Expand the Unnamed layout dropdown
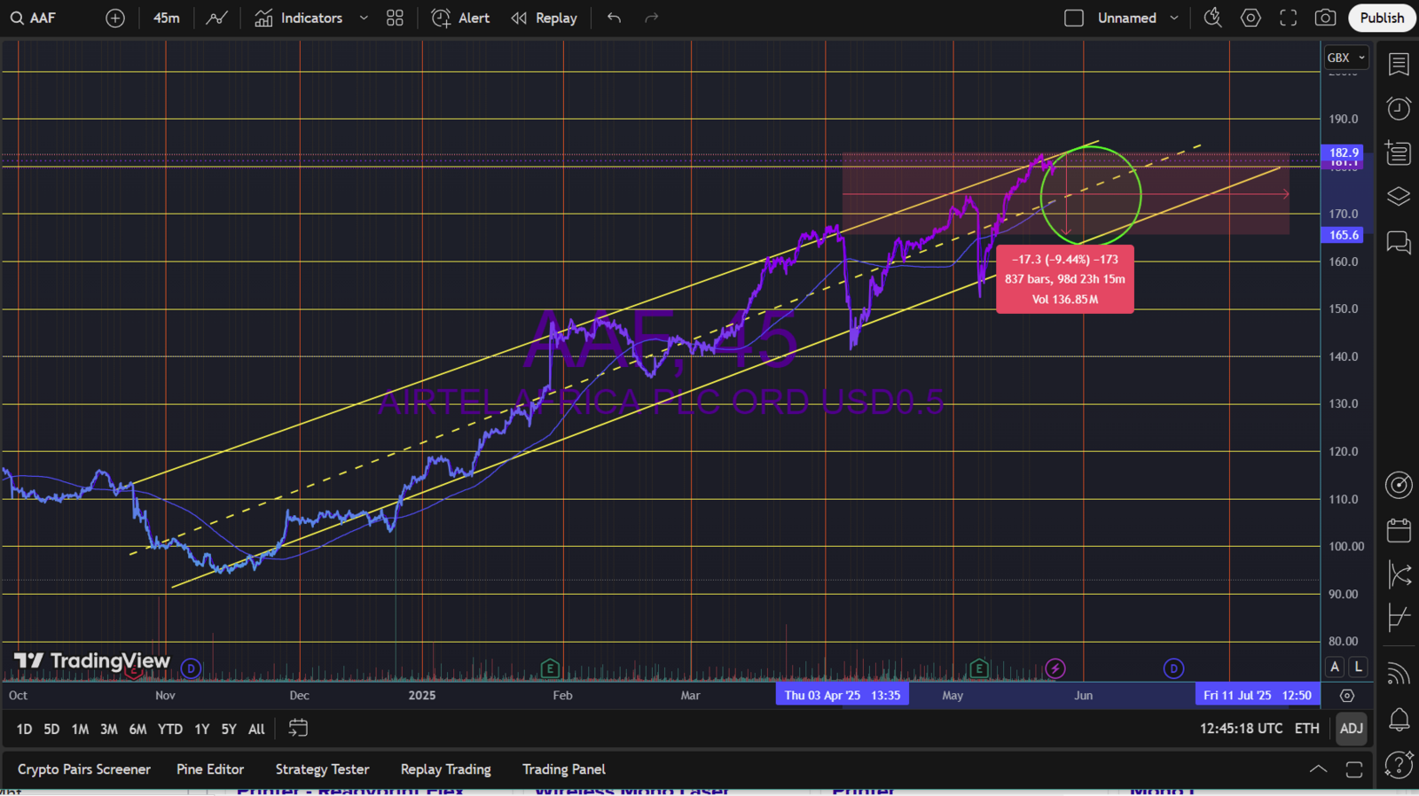Image resolution: width=1419 pixels, height=796 pixels. pos(1174,18)
